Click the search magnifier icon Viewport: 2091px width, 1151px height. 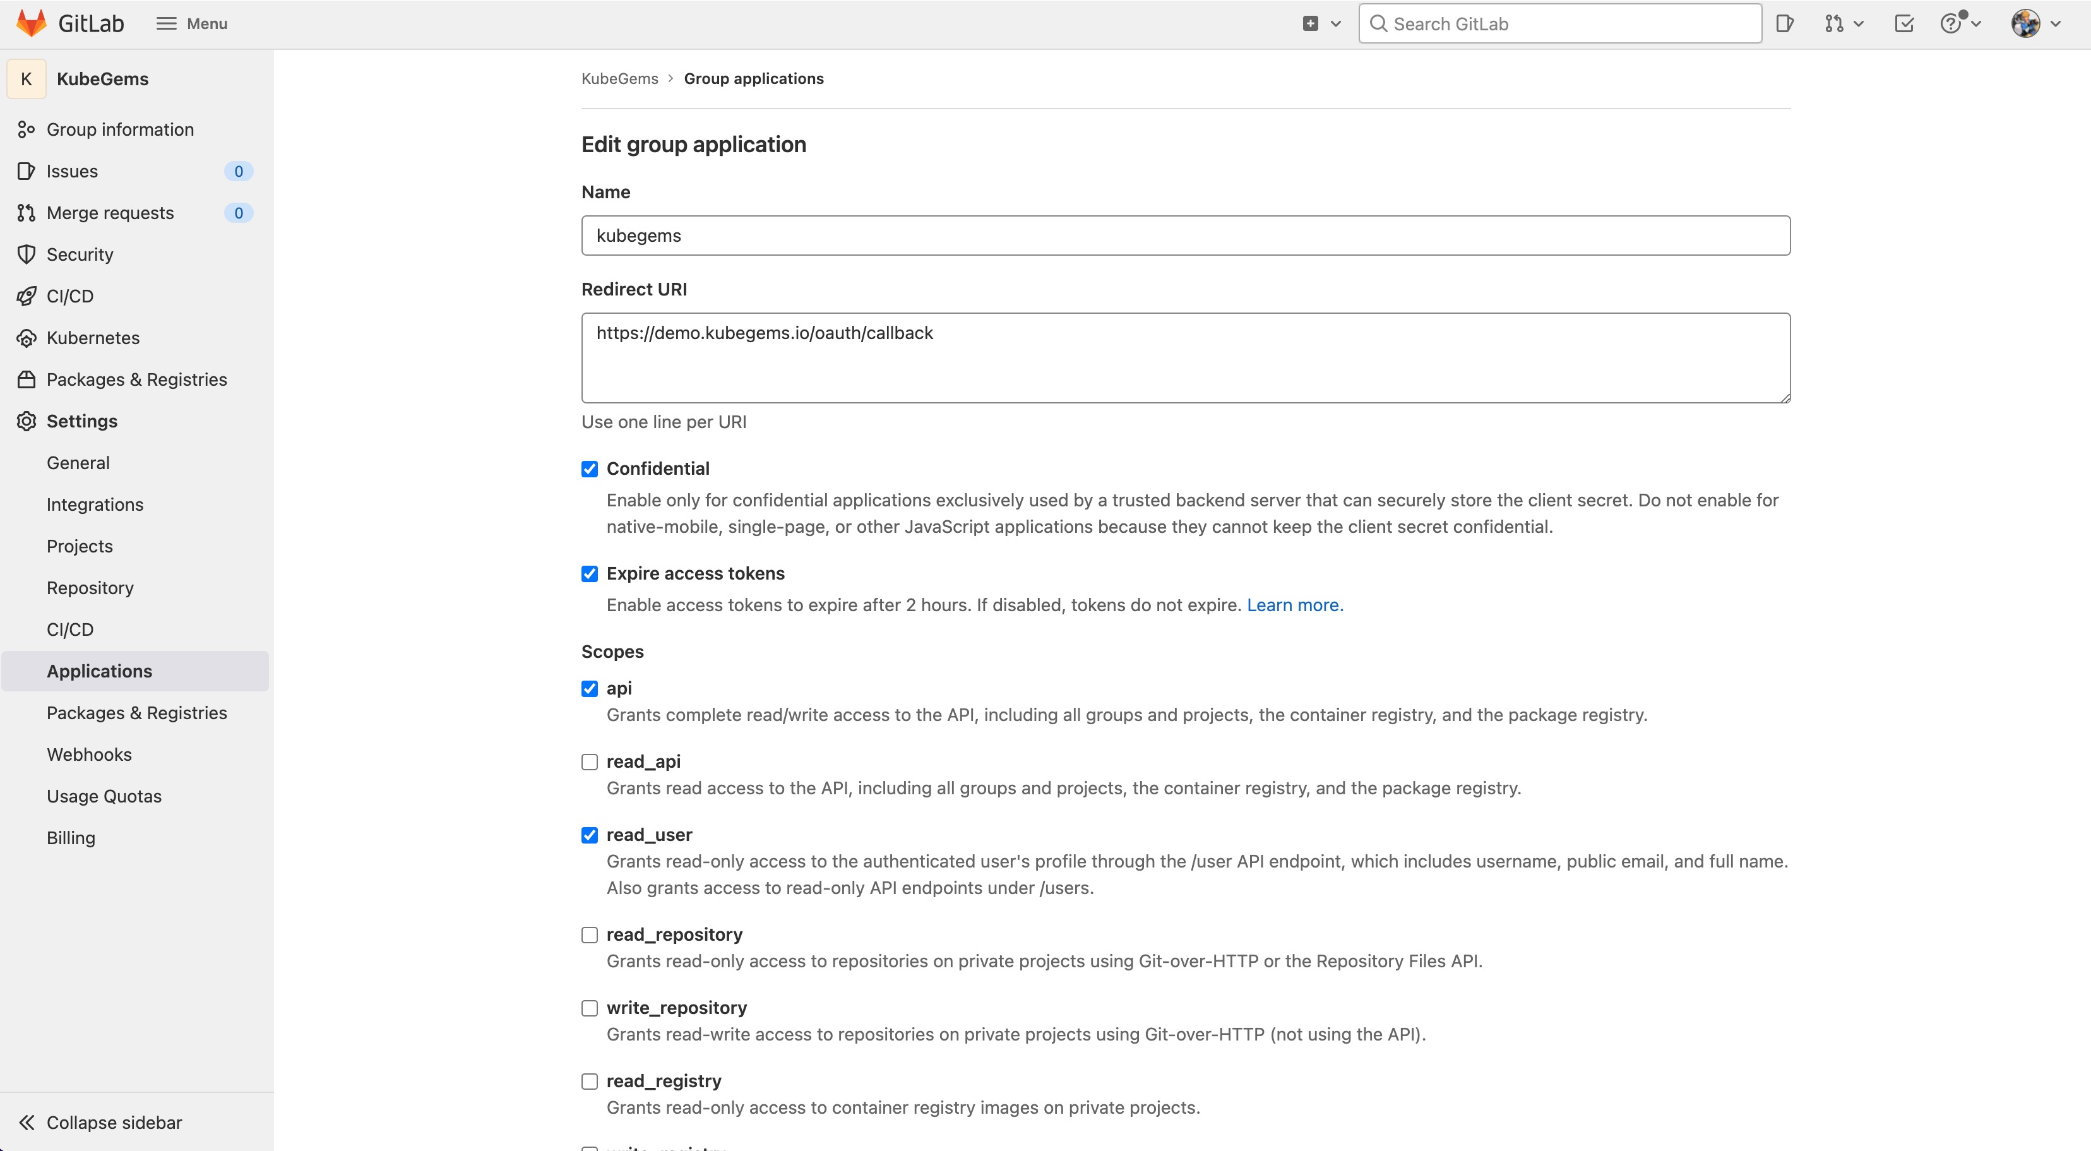click(1378, 23)
